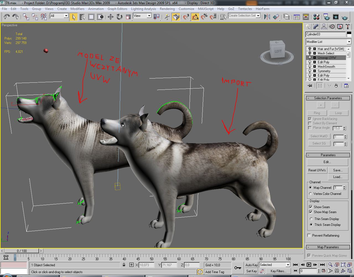Select the Vertex Color Channel radio button
The image size is (354, 277).
point(311,194)
